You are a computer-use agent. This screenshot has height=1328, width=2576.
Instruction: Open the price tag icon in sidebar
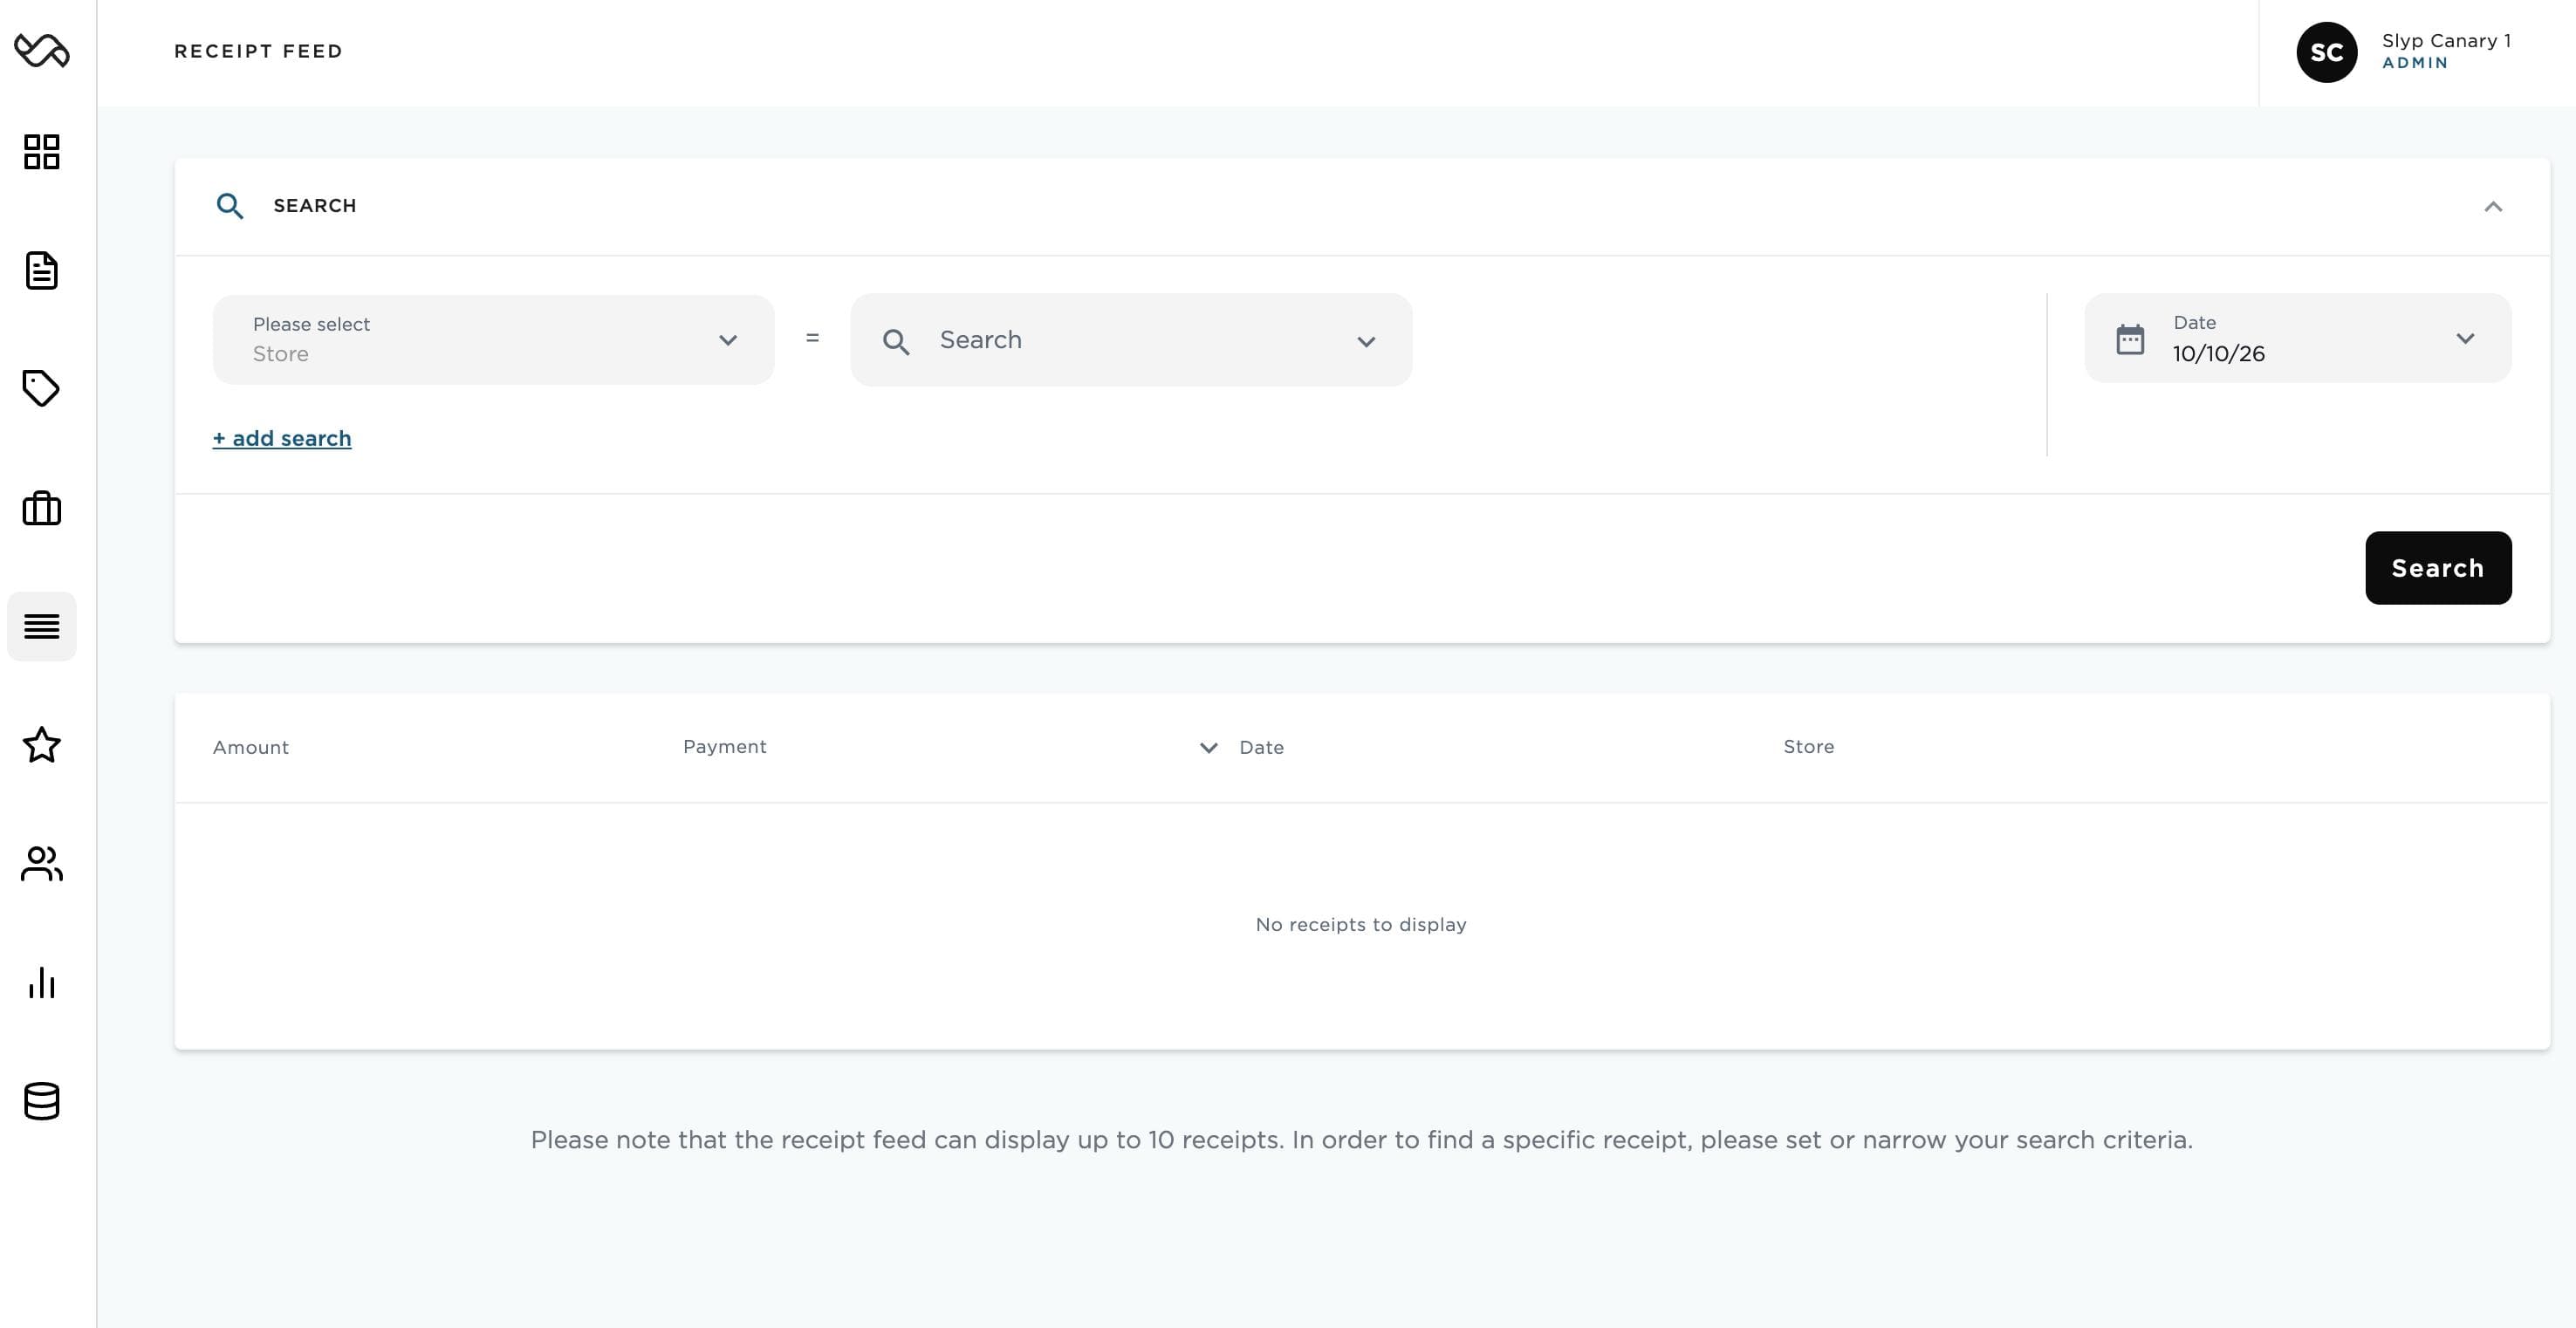tap(42, 388)
